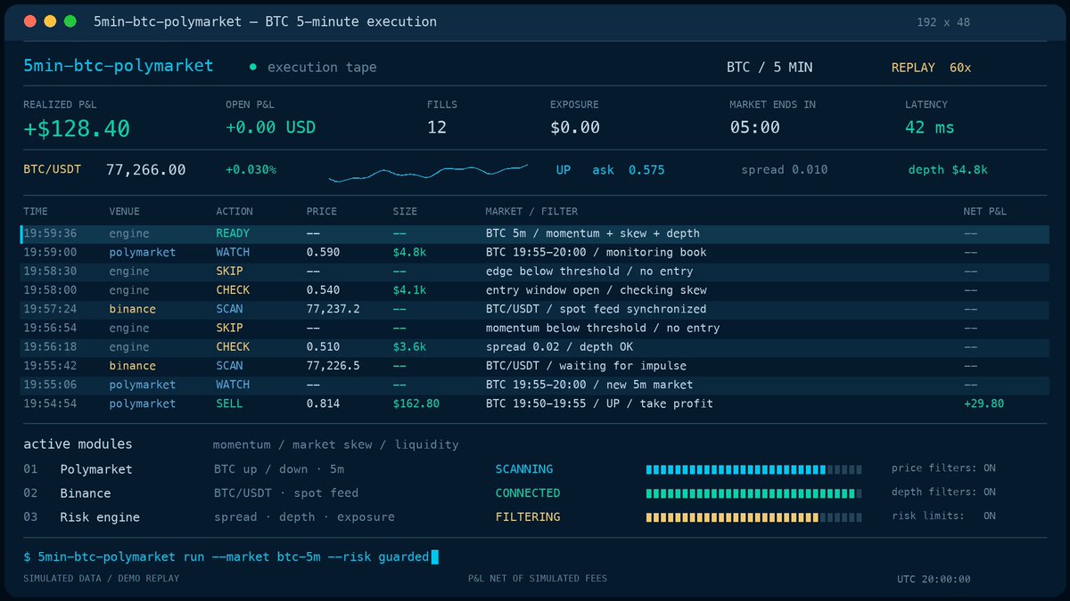The image size is (1070, 601).
Task: Close the window with the red button
Action: click(30, 21)
